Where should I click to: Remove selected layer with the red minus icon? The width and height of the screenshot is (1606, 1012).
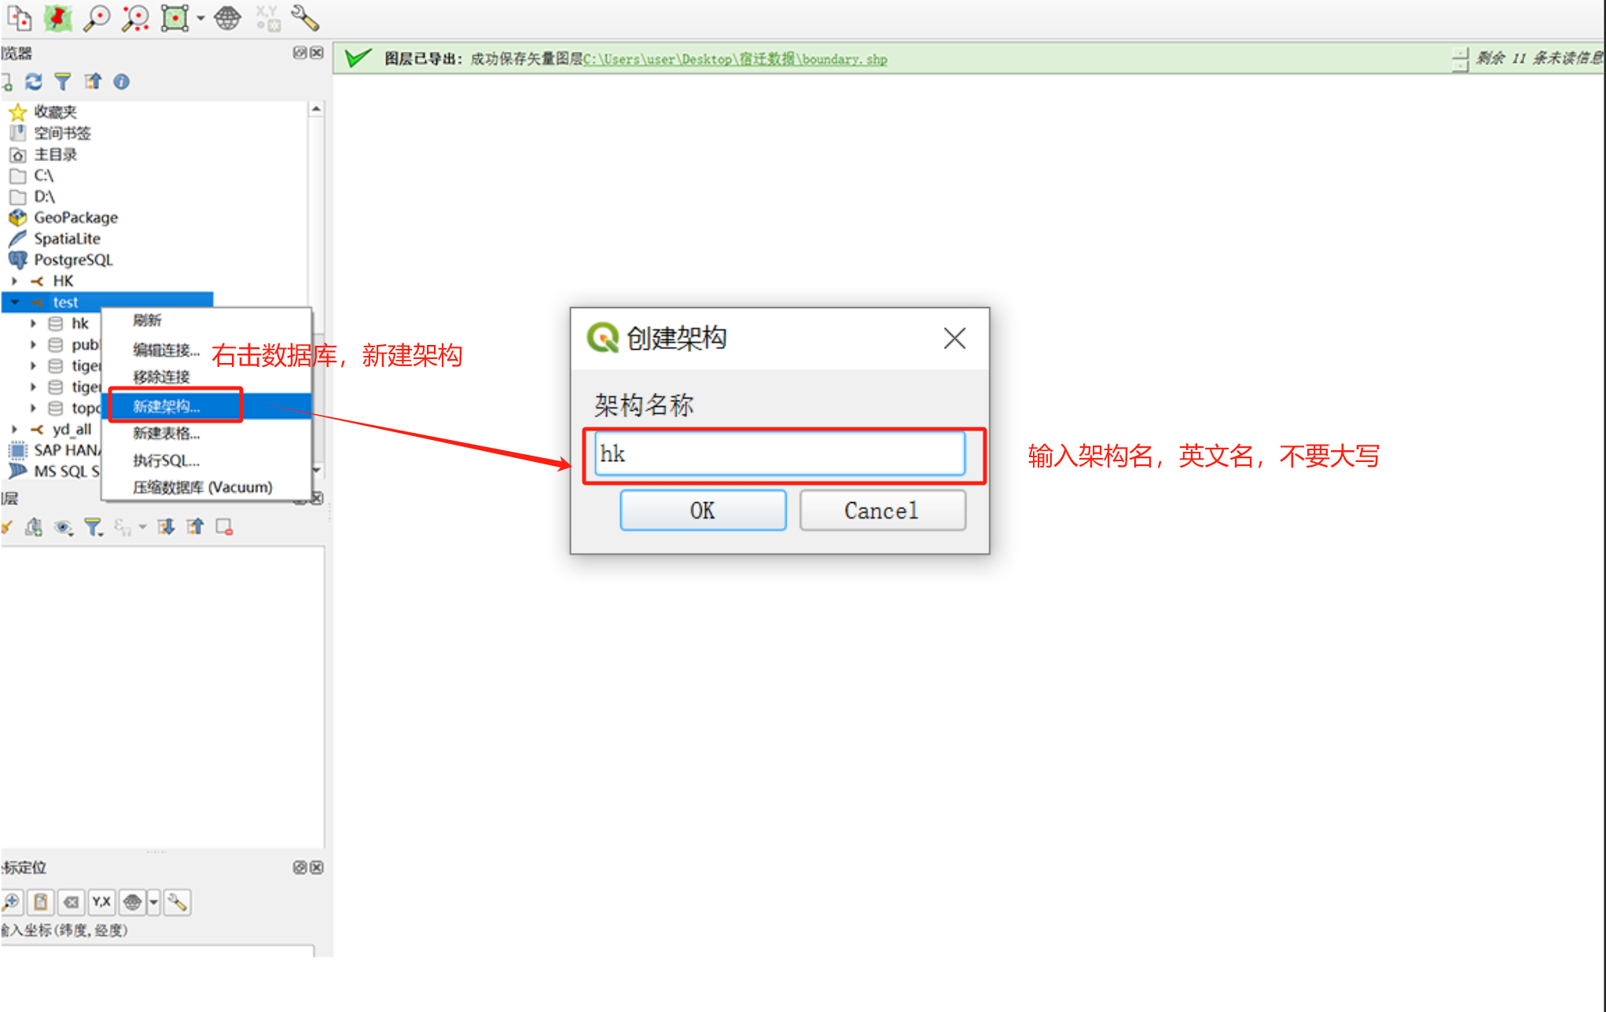(224, 526)
